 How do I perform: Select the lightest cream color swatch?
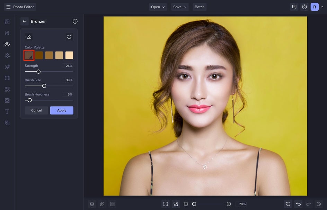(x=69, y=55)
